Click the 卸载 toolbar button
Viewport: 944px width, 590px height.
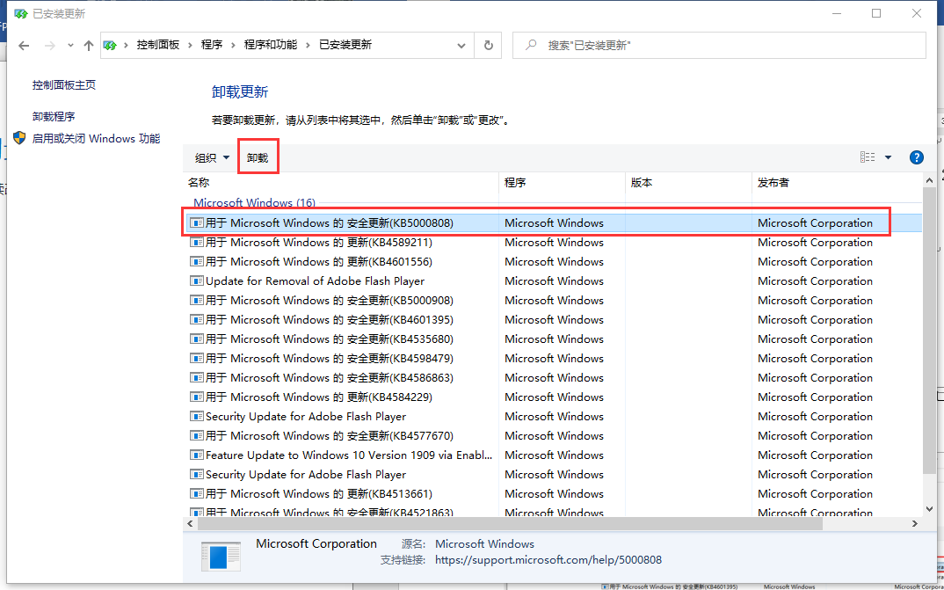click(x=258, y=157)
